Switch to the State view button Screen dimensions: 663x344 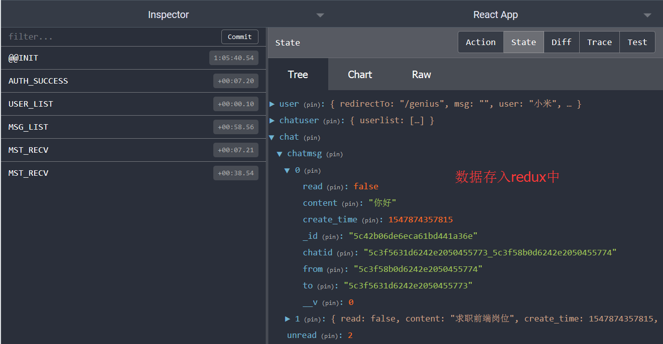point(523,43)
